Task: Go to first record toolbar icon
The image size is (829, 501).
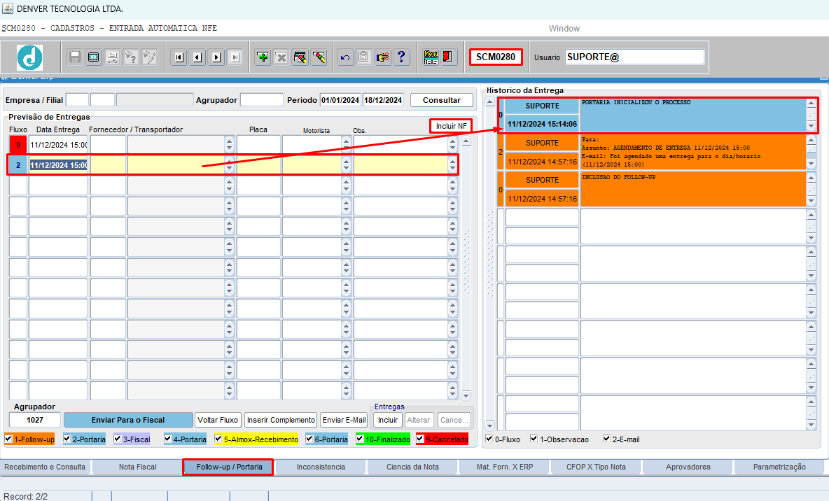Action: click(x=179, y=57)
